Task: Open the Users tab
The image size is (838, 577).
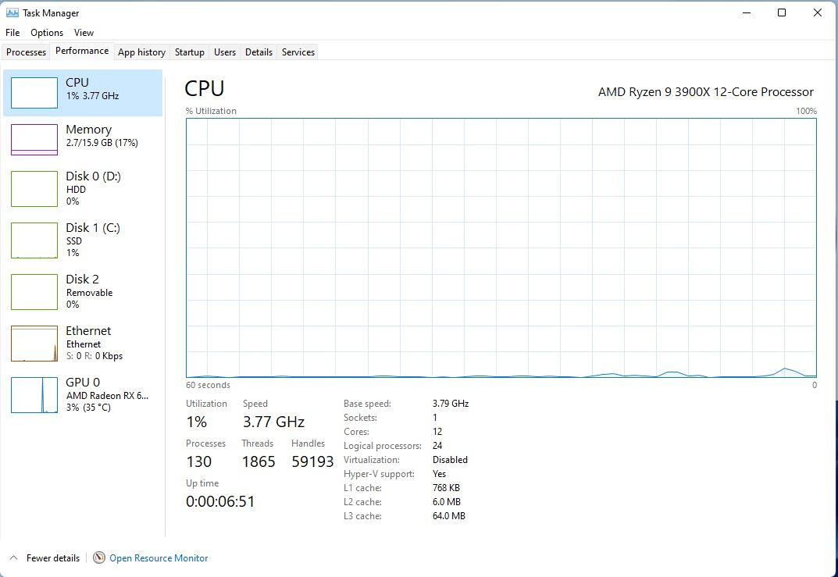Action: point(225,52)
